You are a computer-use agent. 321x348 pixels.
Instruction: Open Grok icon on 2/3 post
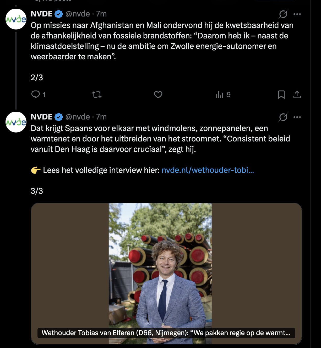pyautogui.click(x=283, y=14)
